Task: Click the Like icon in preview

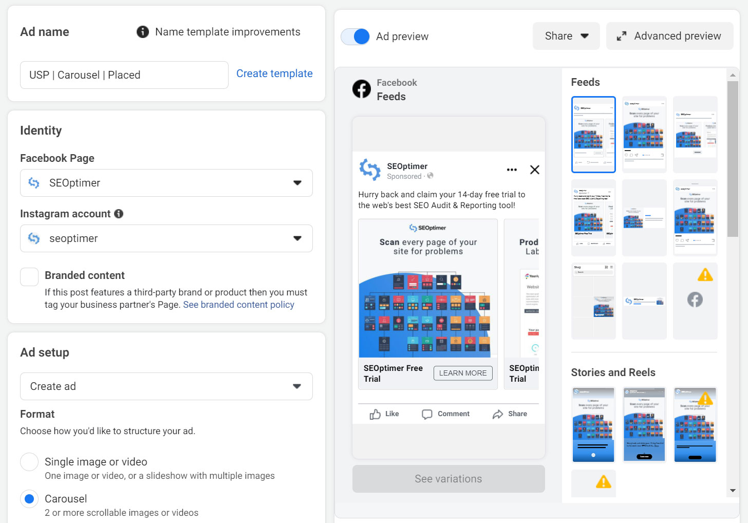Action: pos(376,414)
